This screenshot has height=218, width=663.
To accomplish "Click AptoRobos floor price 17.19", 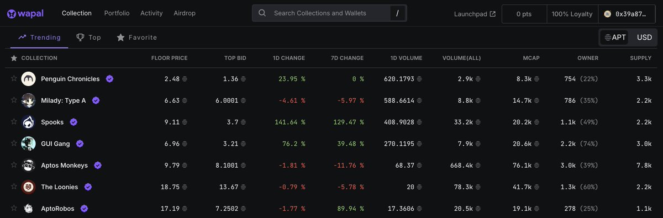I will pyautogui.click(x=170, y=209).
